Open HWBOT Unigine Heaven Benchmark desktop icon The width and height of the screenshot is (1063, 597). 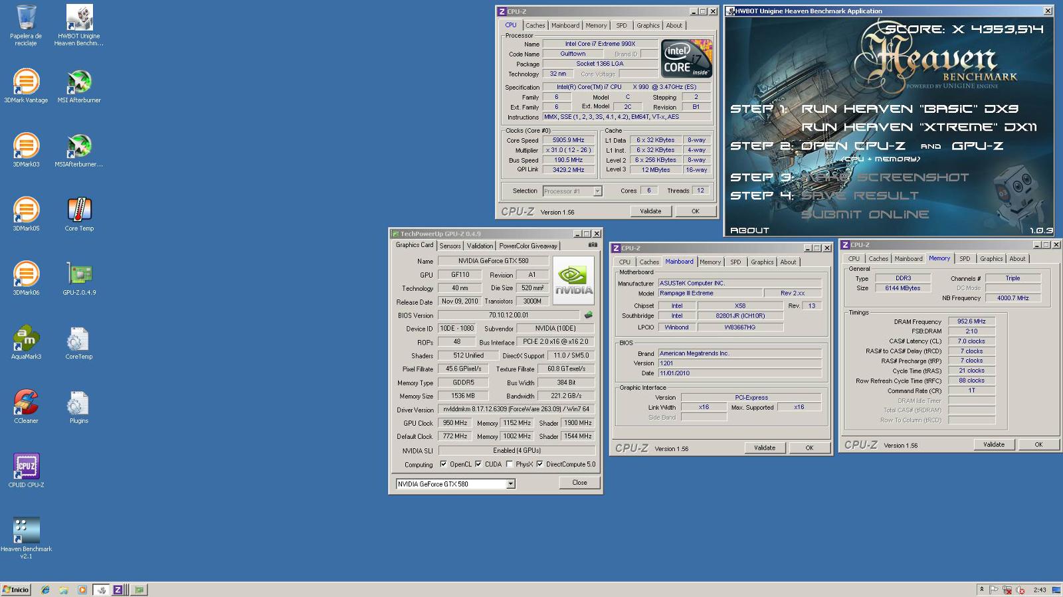coord(79,25)
